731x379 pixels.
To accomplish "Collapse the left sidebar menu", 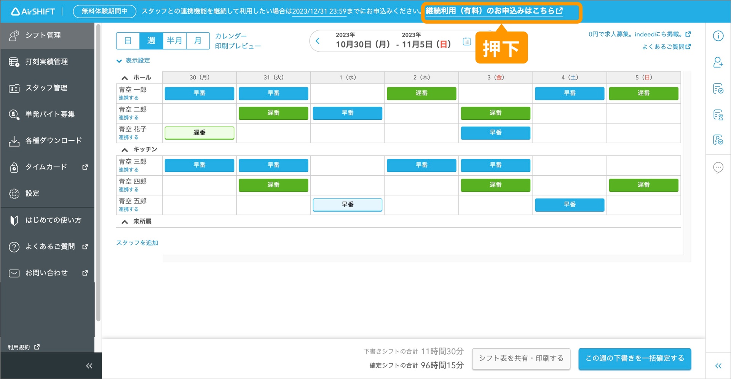I will pyautogui.click(x=89, y=366).
